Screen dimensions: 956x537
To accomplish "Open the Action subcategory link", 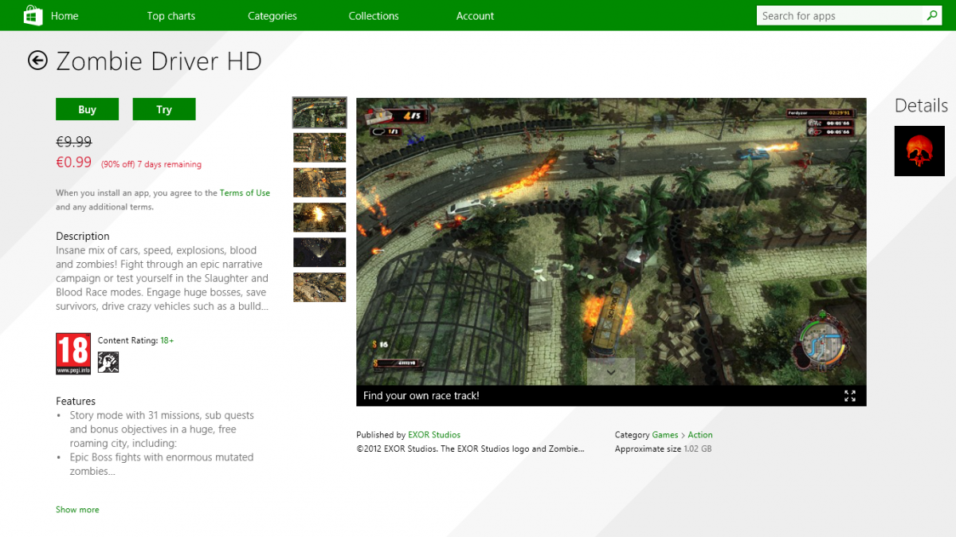I will (x=700, y=435).
